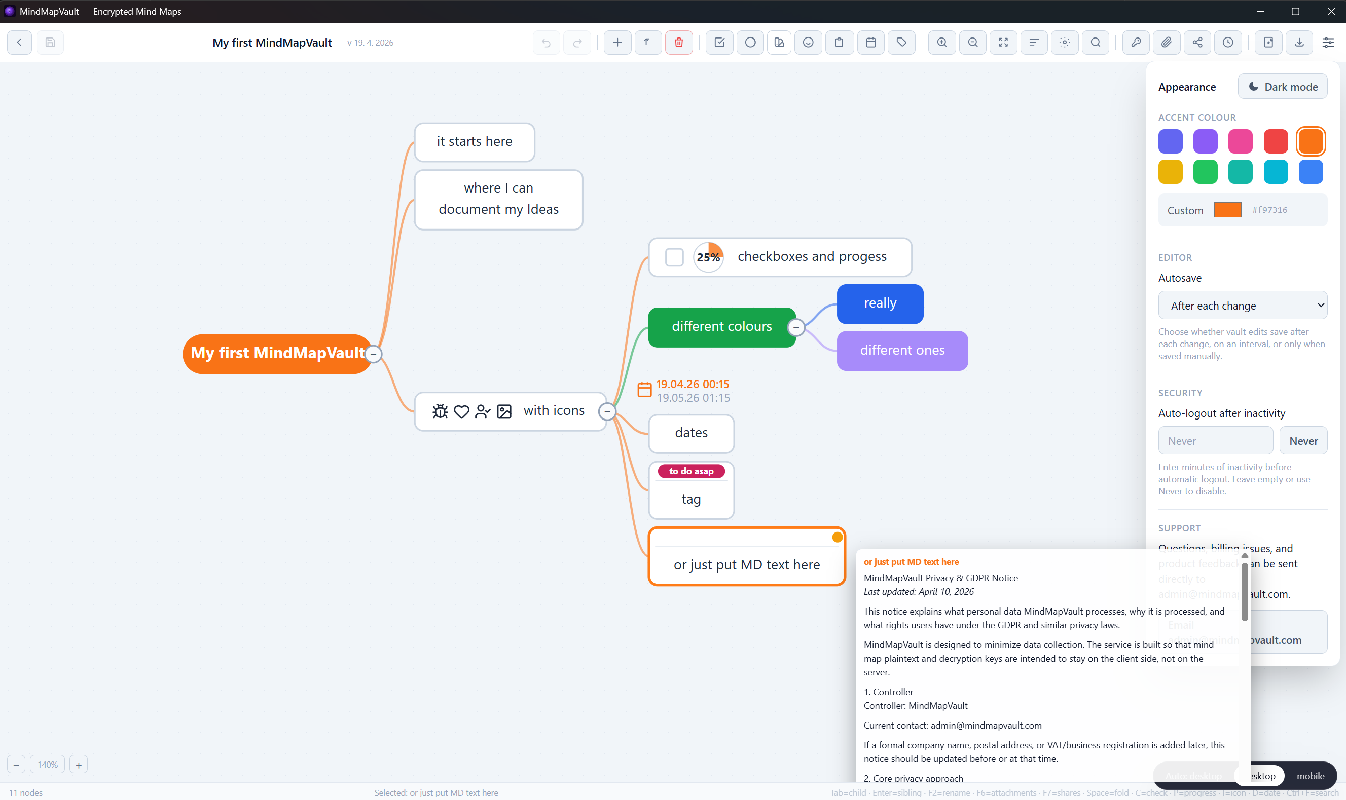Fit the map to screen
The width and height of the screenshot is (1346, 800).
[1004, 42]
